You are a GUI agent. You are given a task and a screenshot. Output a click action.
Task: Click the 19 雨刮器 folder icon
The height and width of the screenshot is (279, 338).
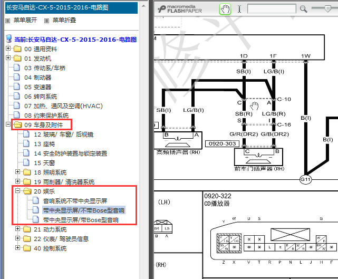[x=27, y=181]
